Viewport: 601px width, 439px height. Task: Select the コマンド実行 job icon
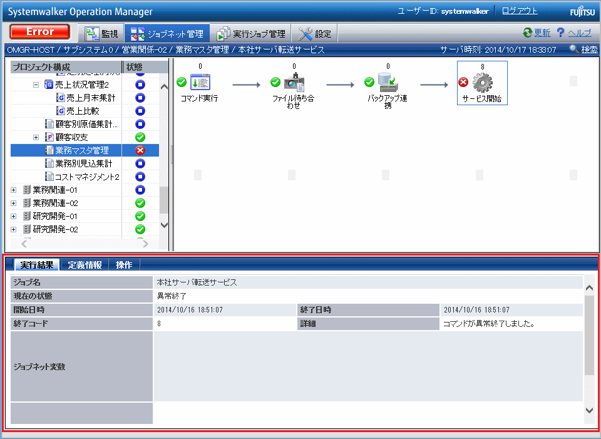click(x=200, y=81)
